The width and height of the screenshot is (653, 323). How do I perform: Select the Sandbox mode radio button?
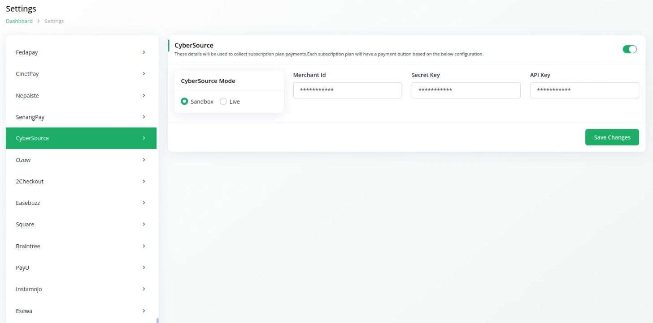(x=184, y=102)
